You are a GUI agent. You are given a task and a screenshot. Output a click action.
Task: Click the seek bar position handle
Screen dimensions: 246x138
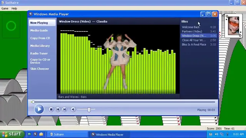tap(33, 102)
